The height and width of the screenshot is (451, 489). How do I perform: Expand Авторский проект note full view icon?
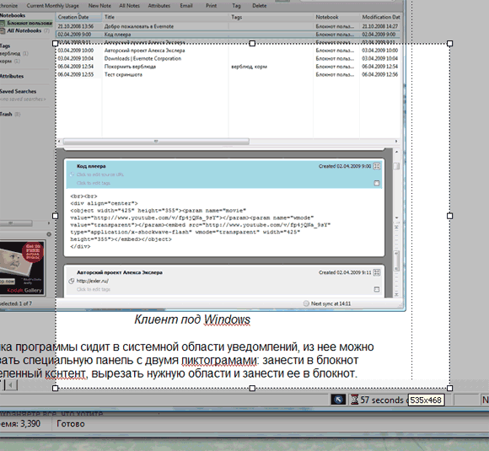click(x=377, y=272)
